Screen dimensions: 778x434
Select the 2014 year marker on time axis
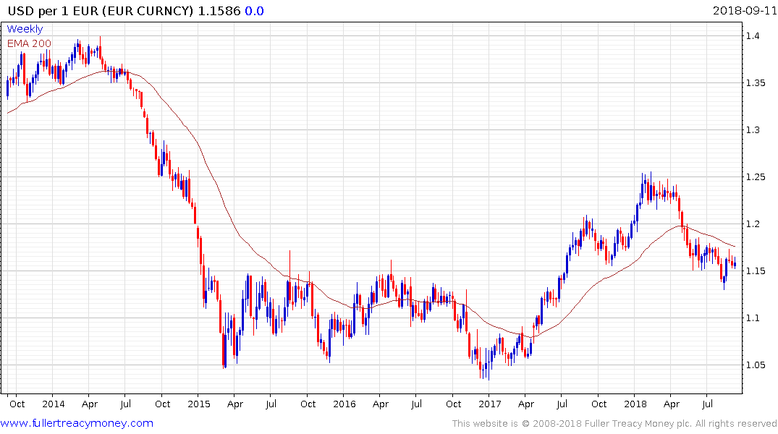pos(53,404)
